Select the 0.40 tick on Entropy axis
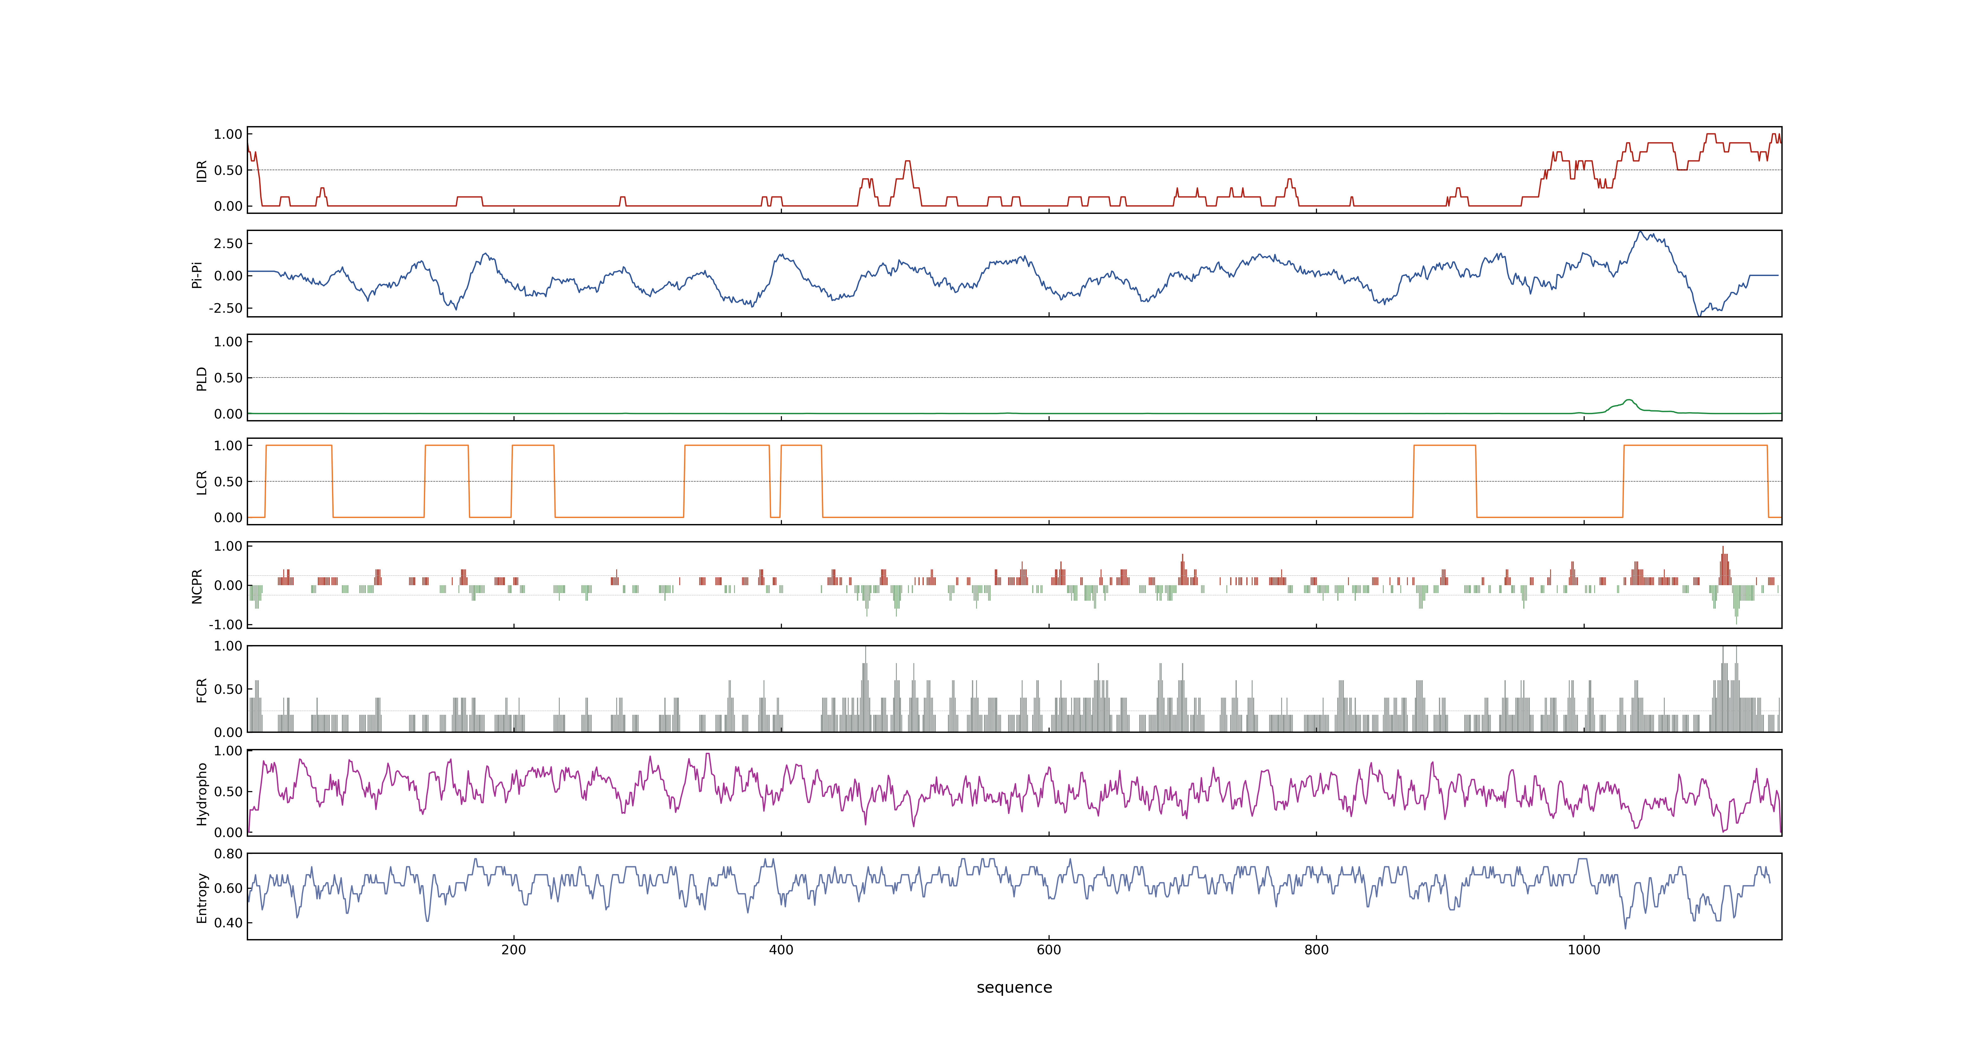 pos(228,923)
